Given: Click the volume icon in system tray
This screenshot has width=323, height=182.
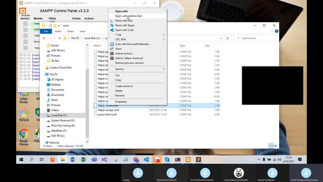Looking at the screenshot, I should (279, 160).
